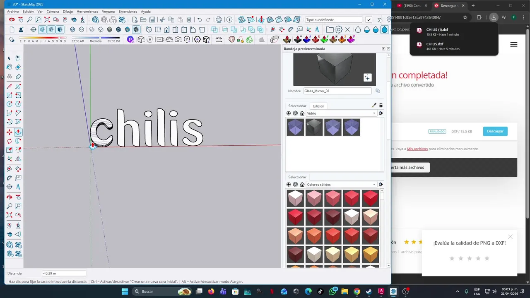Show hidden icons in system tray

coord(458,291)
